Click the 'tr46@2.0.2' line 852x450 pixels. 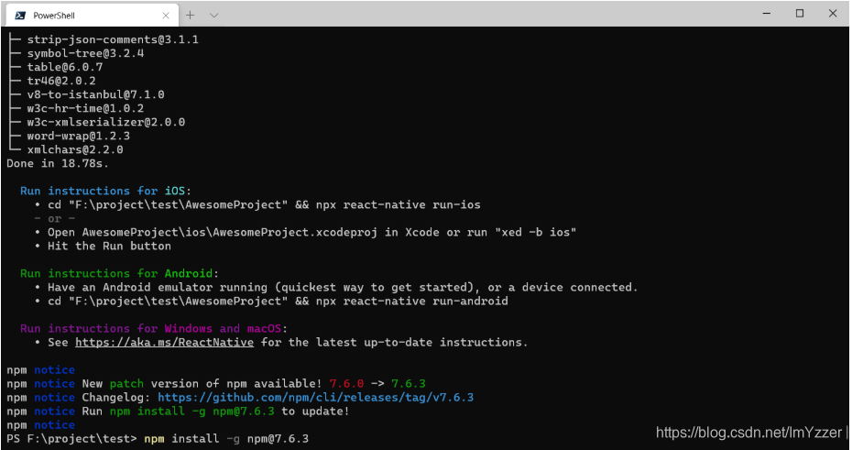click(61, 81)
